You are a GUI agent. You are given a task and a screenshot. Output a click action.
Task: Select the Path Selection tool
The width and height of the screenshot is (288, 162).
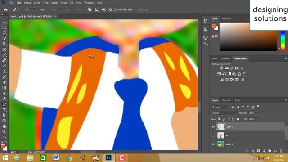tap(4, 115)
